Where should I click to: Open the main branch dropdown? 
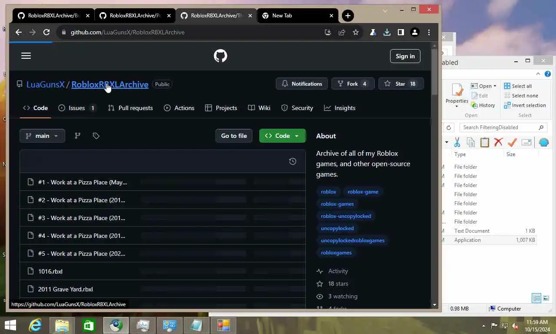point(42,136)
